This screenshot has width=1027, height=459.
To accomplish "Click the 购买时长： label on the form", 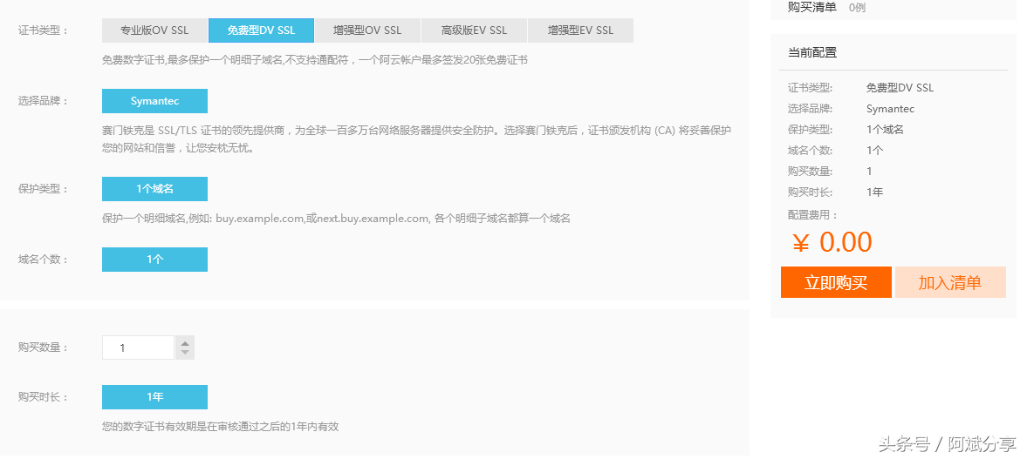I will 44,397.
